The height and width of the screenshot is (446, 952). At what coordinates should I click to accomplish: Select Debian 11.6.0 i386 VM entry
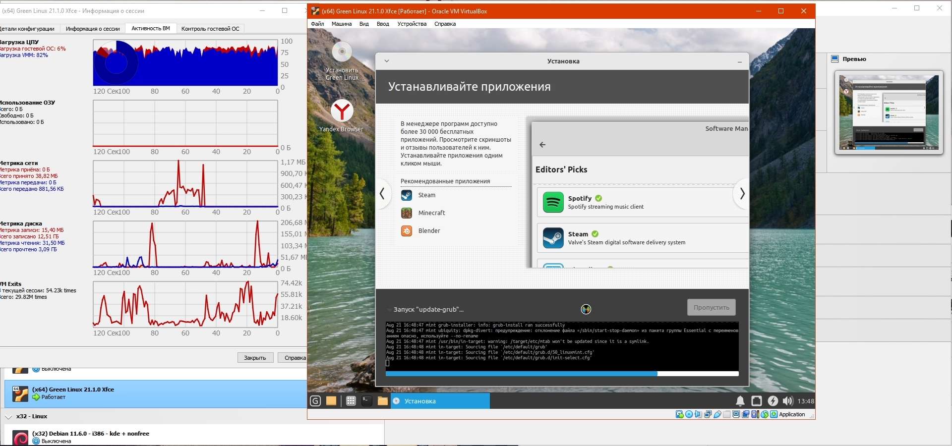click(x=193, y=437)
